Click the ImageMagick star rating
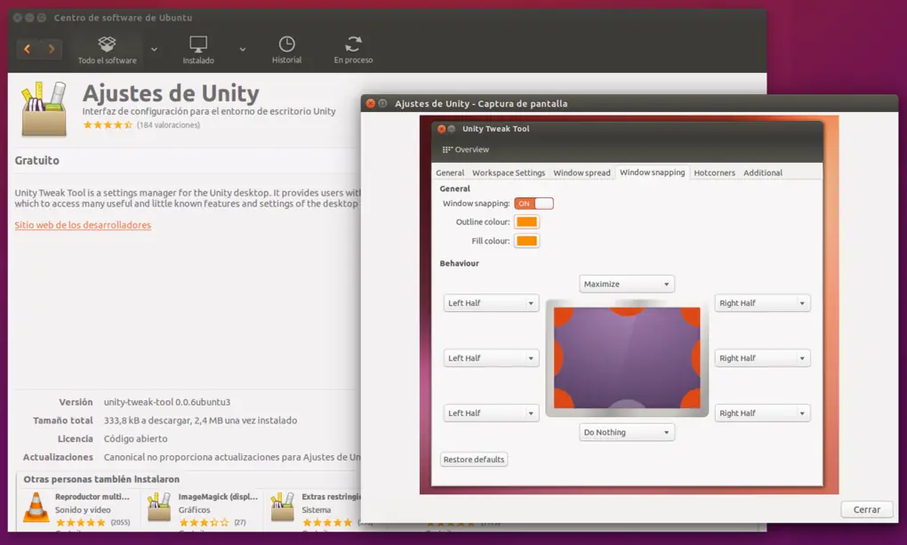Screen dimensions: 907x545 coord(204,523)
